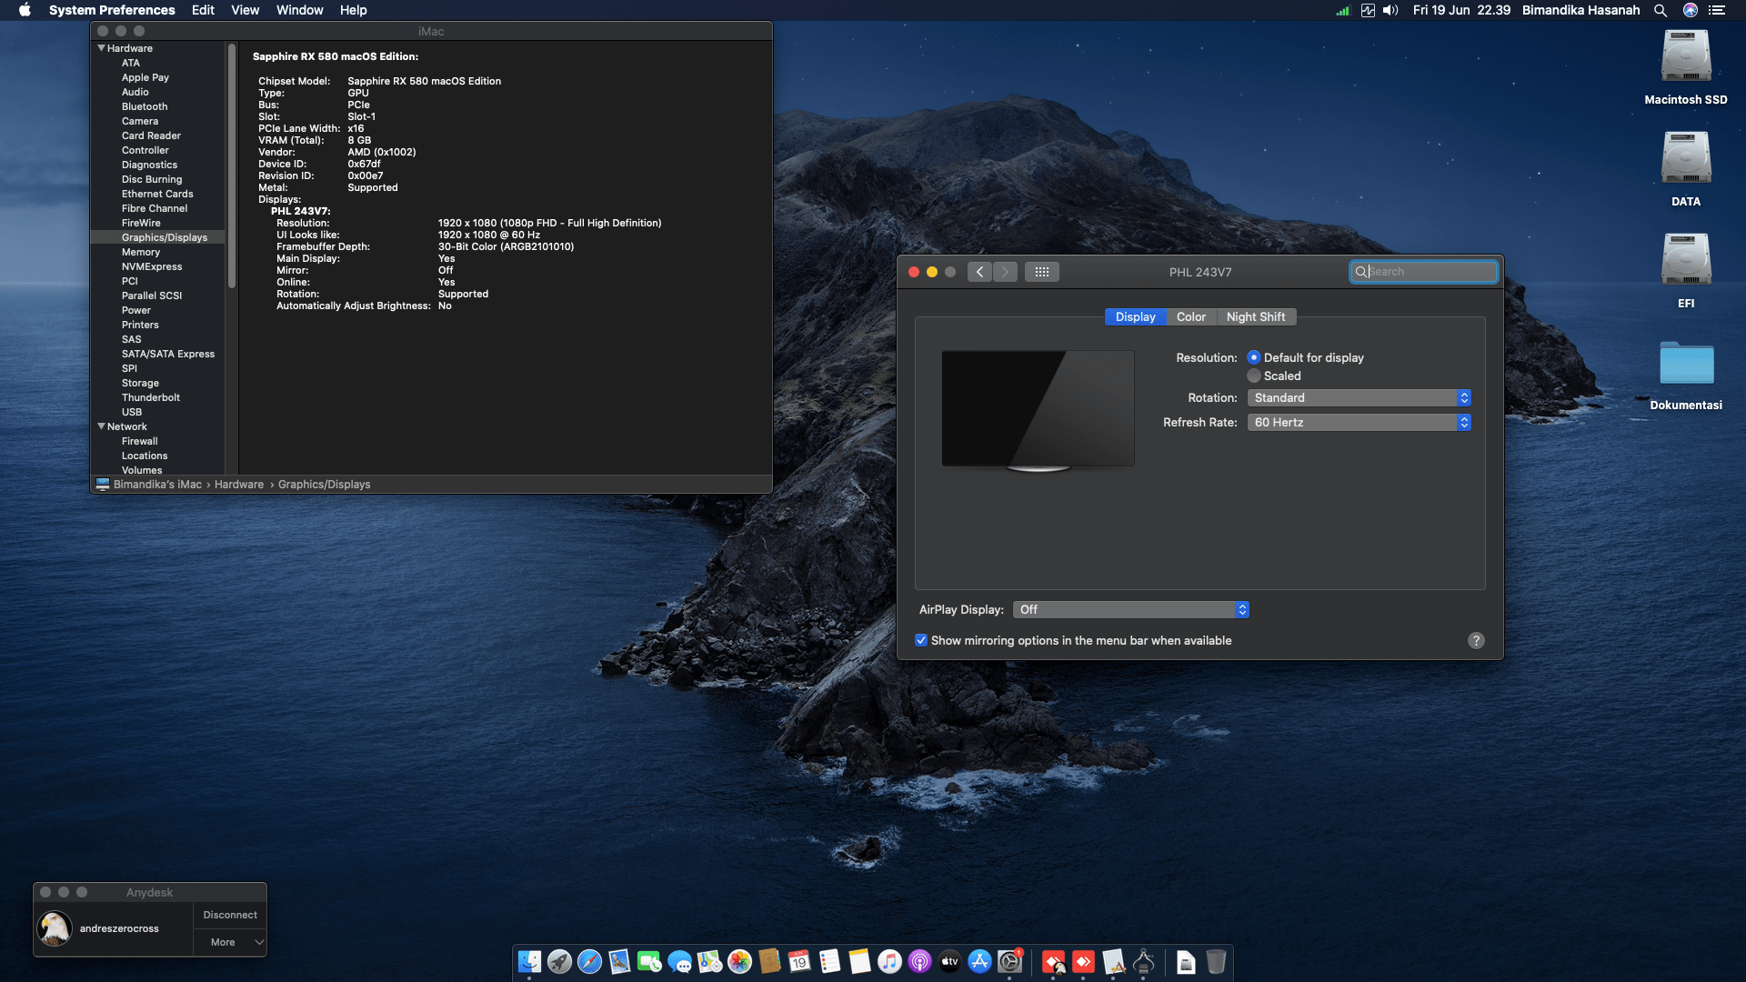Select Default for display resolution
The image size is (1746, 982).
point(1254,357)
